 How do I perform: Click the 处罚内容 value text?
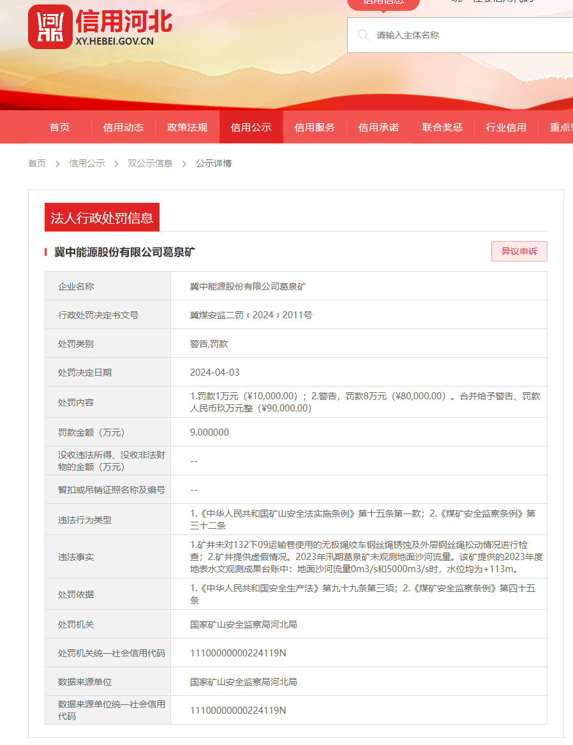tap(365, 402)
